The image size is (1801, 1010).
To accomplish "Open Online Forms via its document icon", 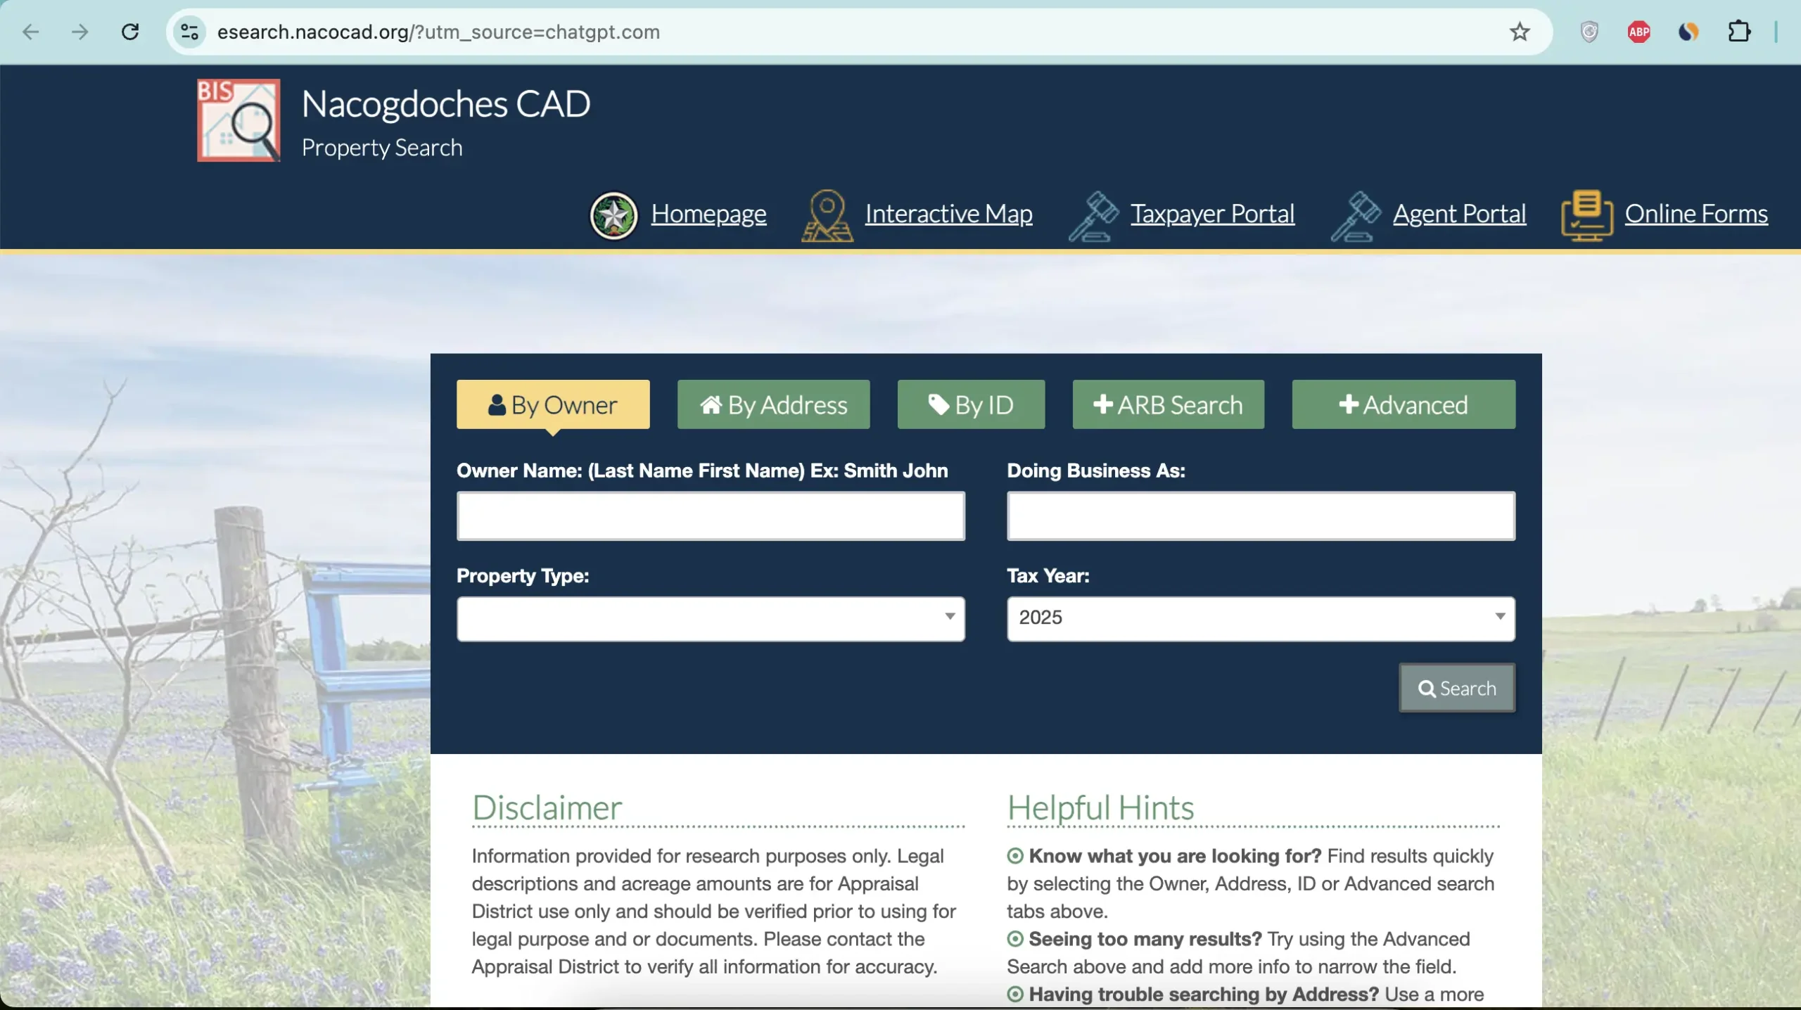I will (1586, 215).
